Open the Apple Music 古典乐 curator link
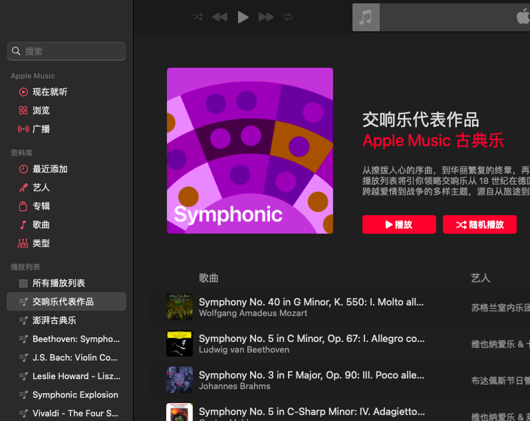This screenshot has width=530, height=421. click(433, 141)
